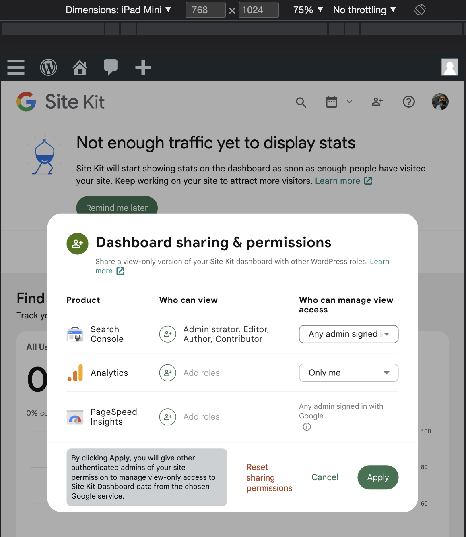Click PageSpeed Insights info icon
The height and width of the screenshot is (537, 466).
(x=307, y=427)
